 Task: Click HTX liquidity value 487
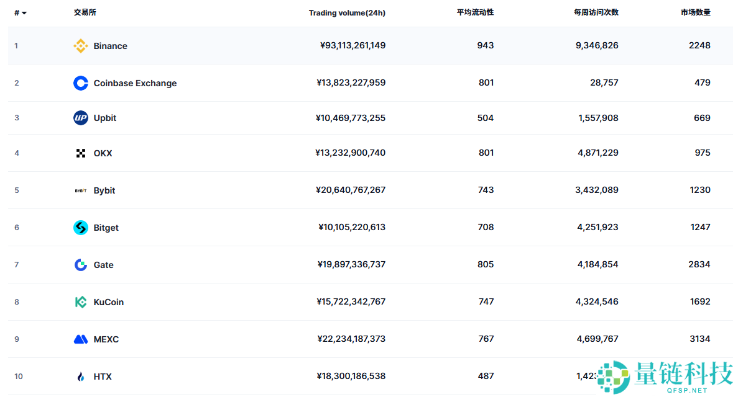tap(486, 376)
